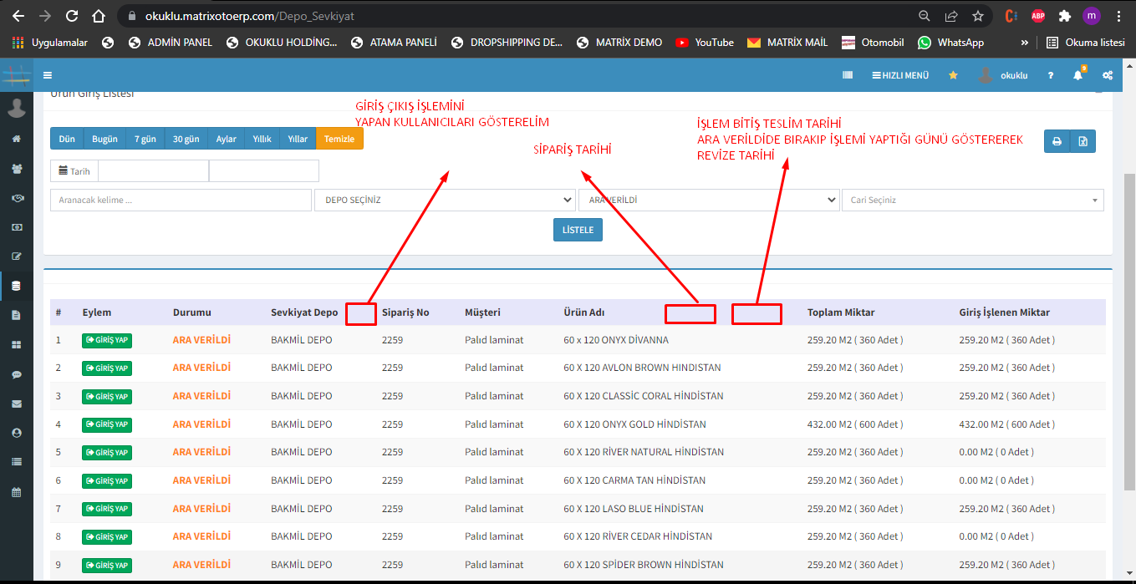This screenshot has width=1136, height=584.
Task: Click the yellow favorites star
Action: pos(953,75)
